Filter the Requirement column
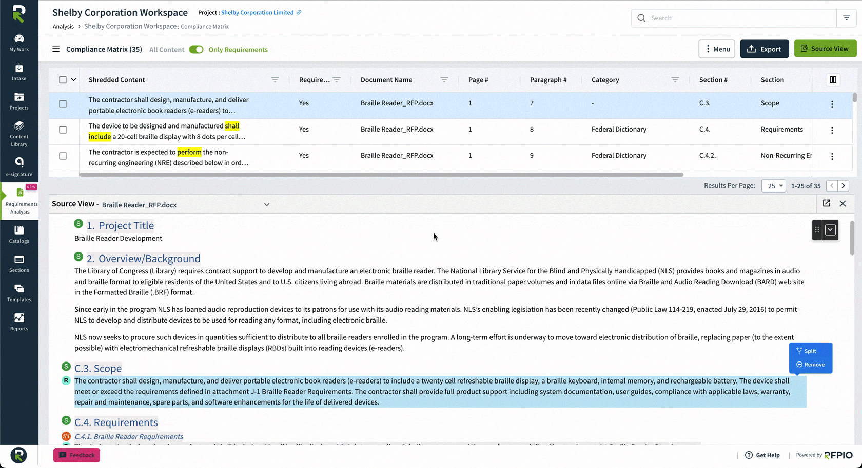 [337, 80]
